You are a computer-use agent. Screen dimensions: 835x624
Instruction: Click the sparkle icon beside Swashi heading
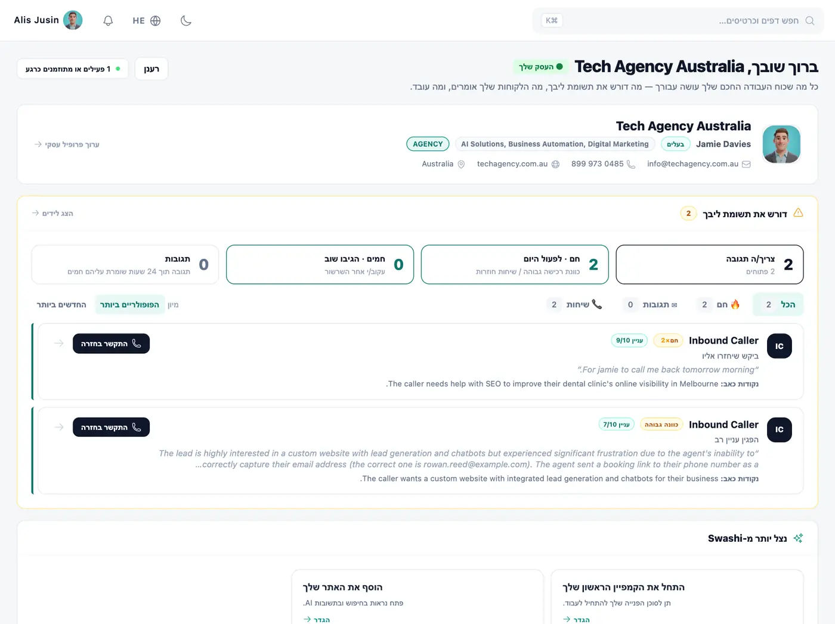pos(798,538)
